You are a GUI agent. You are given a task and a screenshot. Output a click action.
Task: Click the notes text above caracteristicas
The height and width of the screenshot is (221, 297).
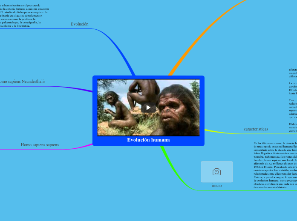[x=292, y=98]
